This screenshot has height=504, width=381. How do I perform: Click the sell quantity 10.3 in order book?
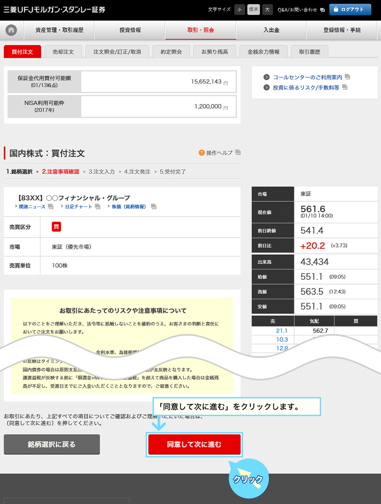point(282,339)
